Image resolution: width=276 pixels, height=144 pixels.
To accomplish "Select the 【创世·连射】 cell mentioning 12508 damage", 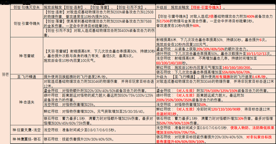I will [x=99, y=14].
